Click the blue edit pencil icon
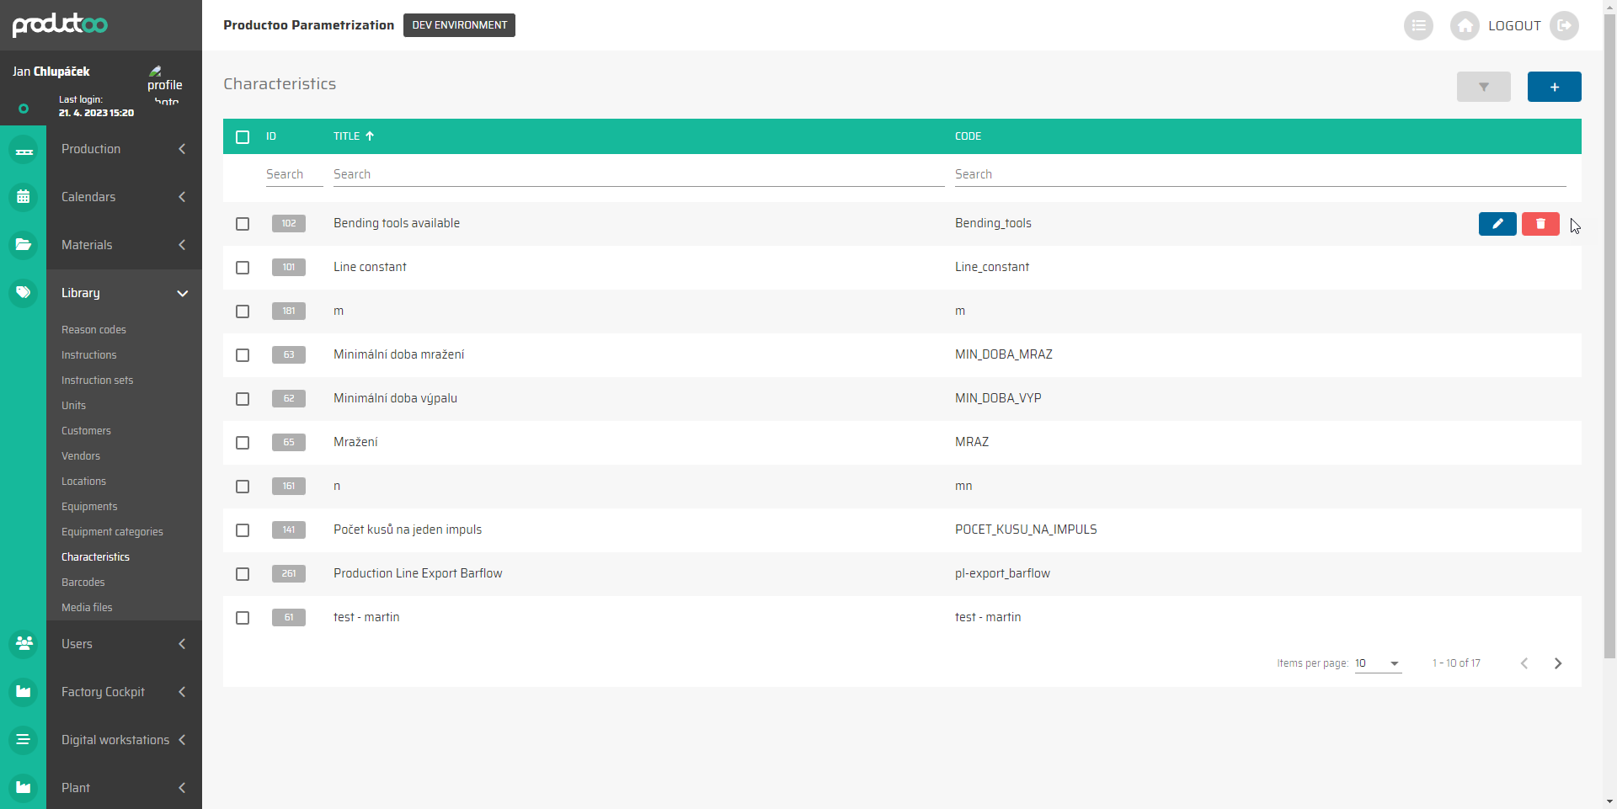Screen dimensions: 1617x809 click(x=1497, y=224)
